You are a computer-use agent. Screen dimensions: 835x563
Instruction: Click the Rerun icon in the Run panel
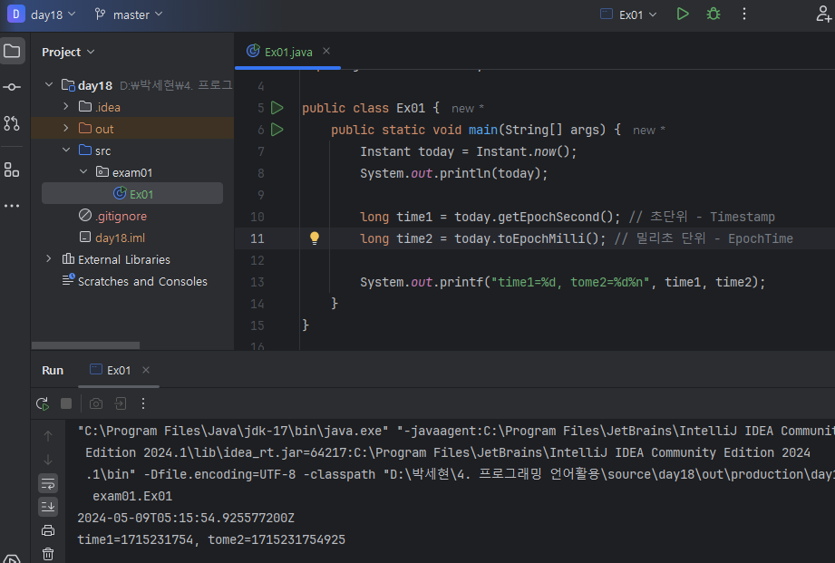(x=43, y=403)
